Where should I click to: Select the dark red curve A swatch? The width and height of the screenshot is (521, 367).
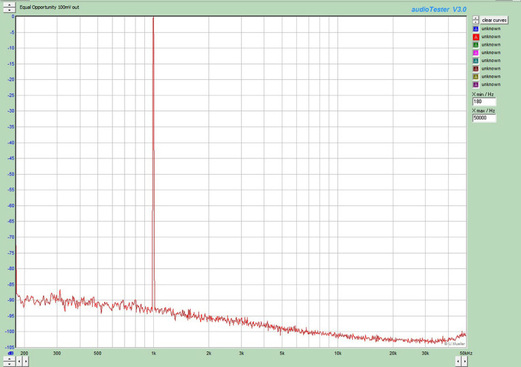pyautogui.click(x=475, y=69)
